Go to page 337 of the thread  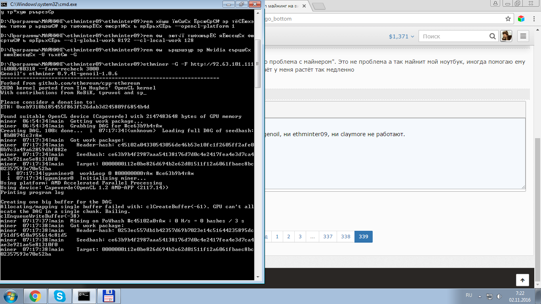(328, 237)
